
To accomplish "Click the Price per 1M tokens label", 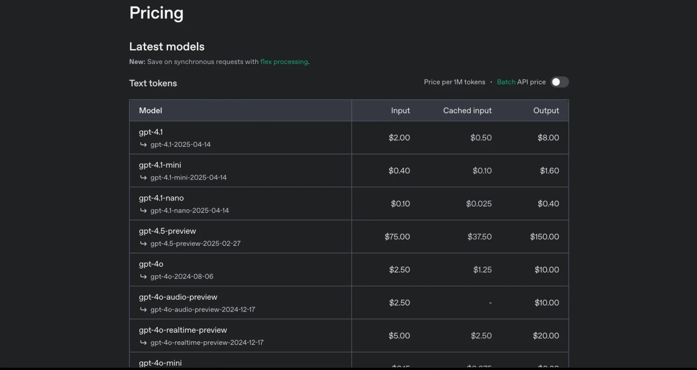I will click(454, 82).
